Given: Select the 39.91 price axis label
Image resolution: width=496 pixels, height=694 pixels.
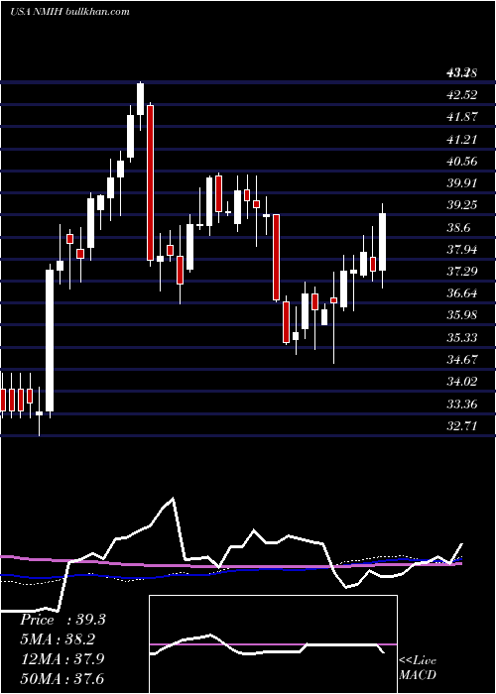Looking at the screenshot, I should coord(462,182).
